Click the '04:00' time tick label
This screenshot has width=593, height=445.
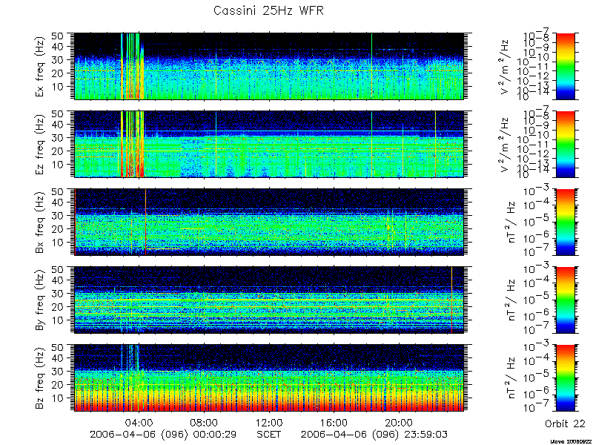tap(140, 423)
